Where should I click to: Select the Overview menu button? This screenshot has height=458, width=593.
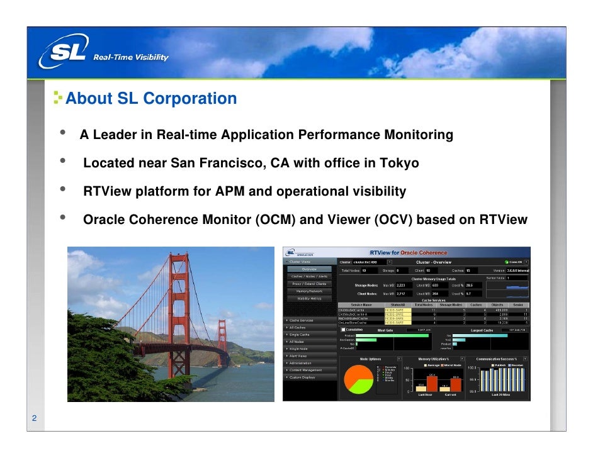[309, 269]
